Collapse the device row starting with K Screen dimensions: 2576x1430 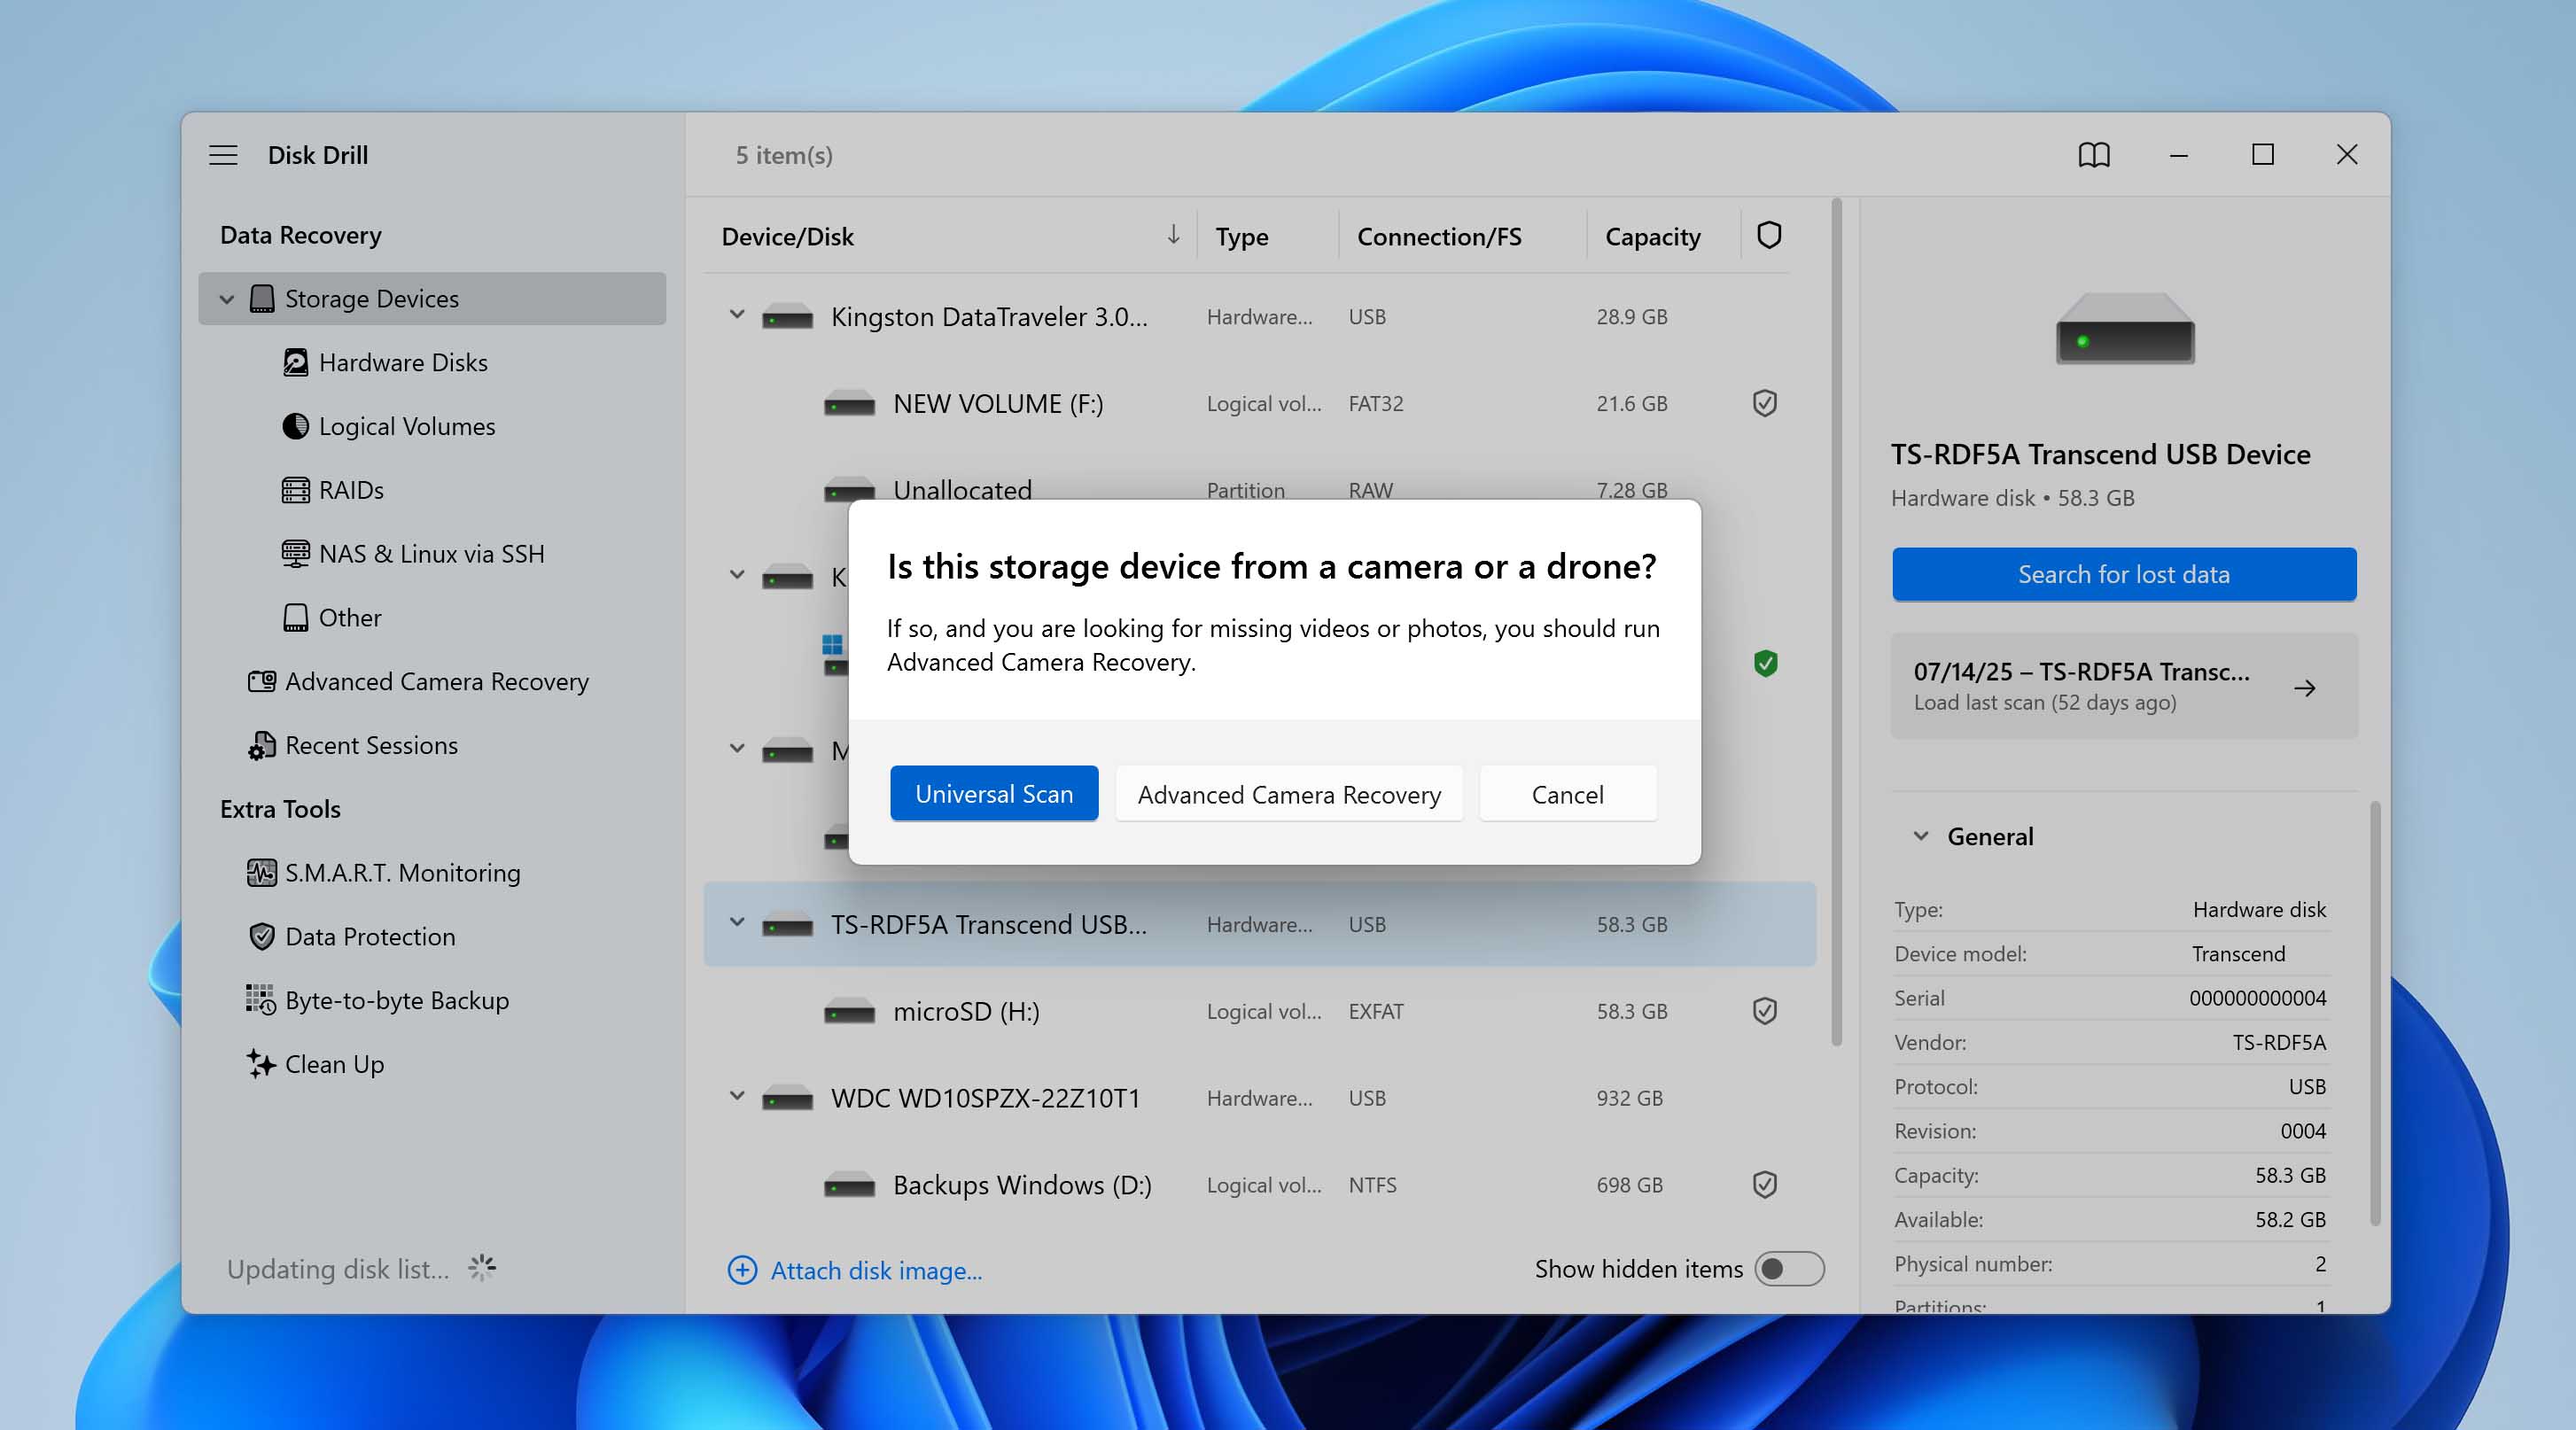point(737,575)
